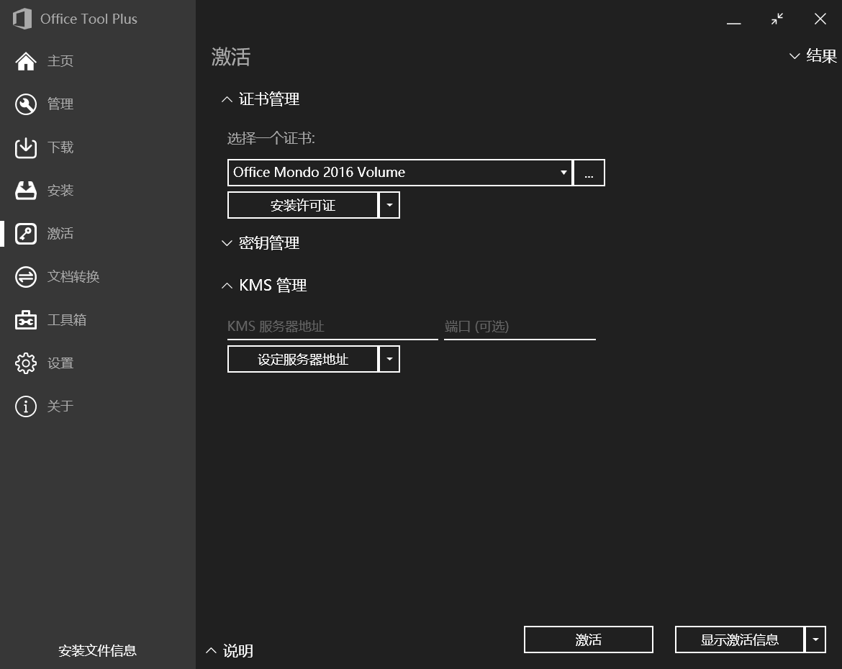Switch to 文档转换 menu label
Image resolution: width=842 pixels, height=669 pixels.
click(73, 277)
